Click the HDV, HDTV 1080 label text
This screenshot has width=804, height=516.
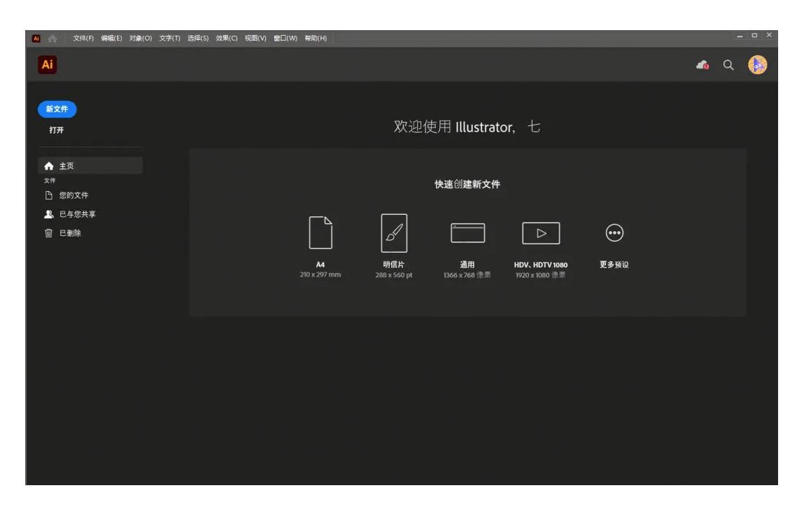(x=541, y=265)
